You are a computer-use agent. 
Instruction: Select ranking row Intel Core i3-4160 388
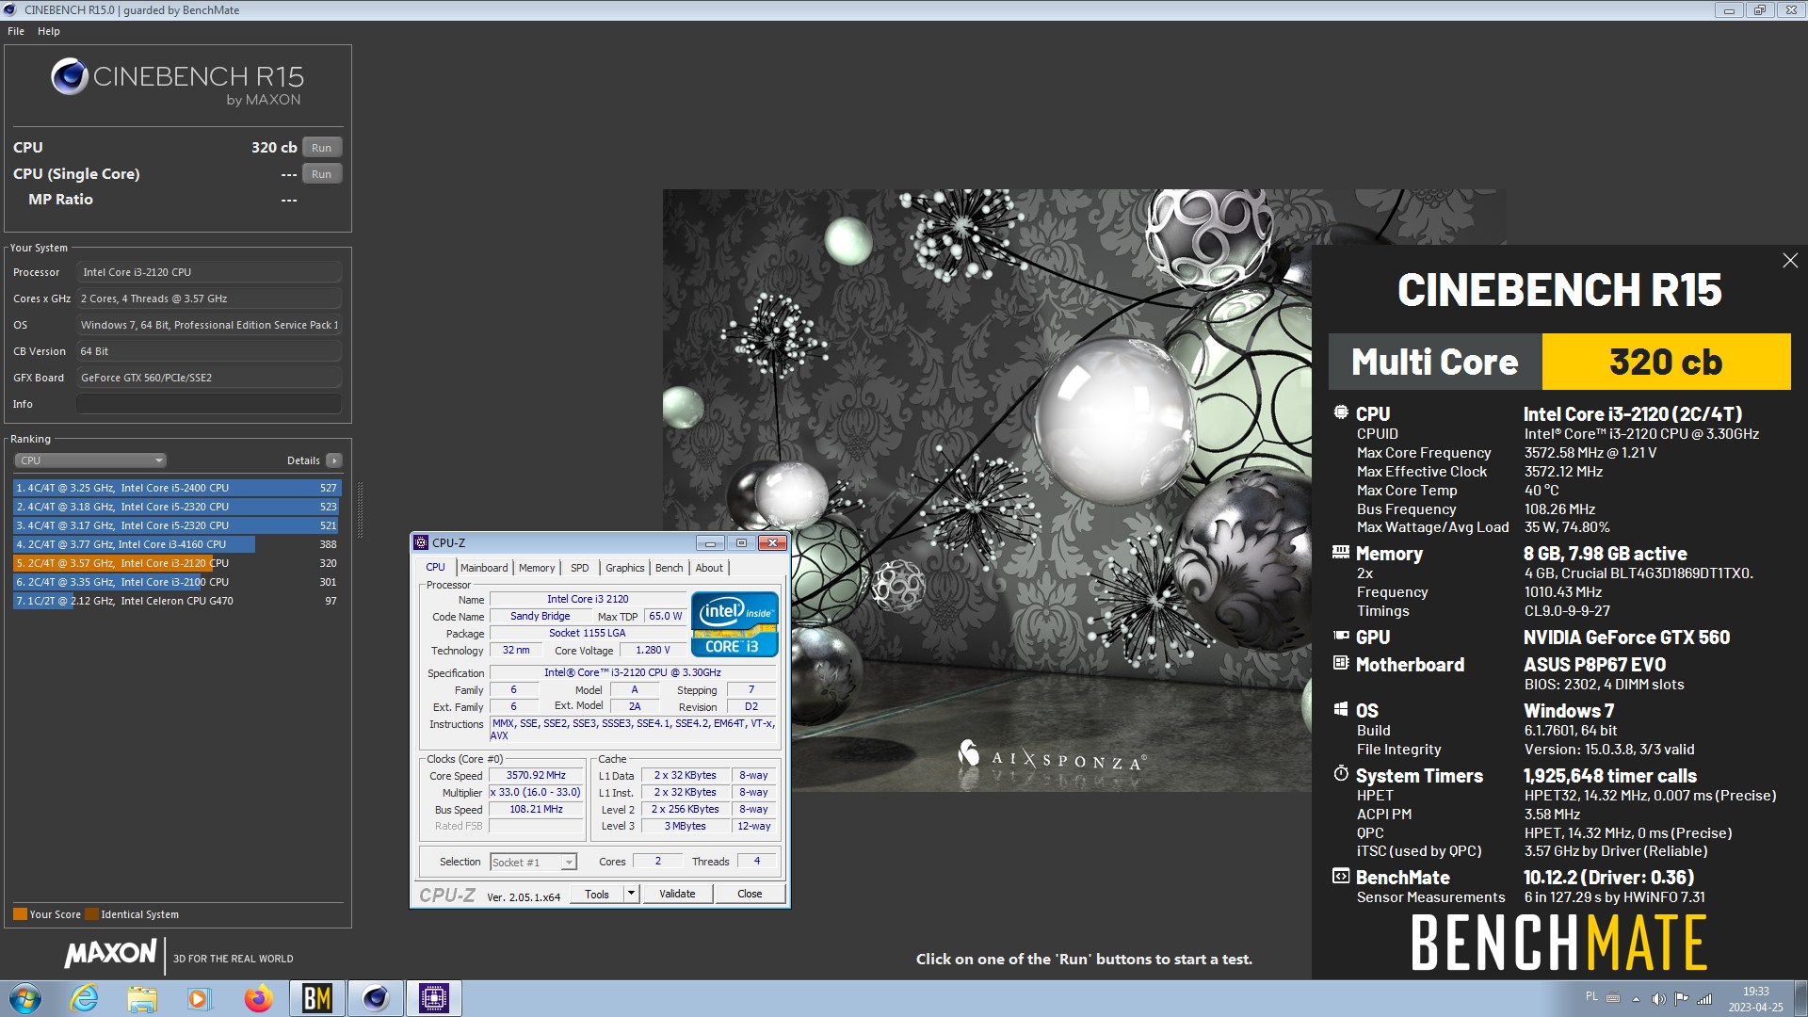[177, 544]
